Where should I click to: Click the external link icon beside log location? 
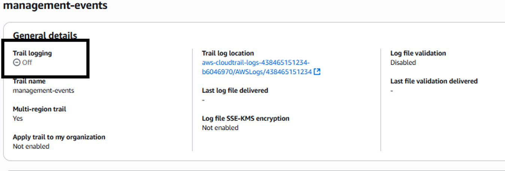pos(317,72)
